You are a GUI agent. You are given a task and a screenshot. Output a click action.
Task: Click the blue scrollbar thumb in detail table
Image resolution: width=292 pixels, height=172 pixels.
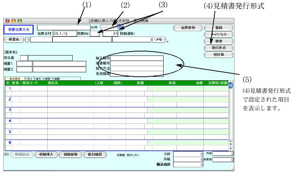coord(231,85)
